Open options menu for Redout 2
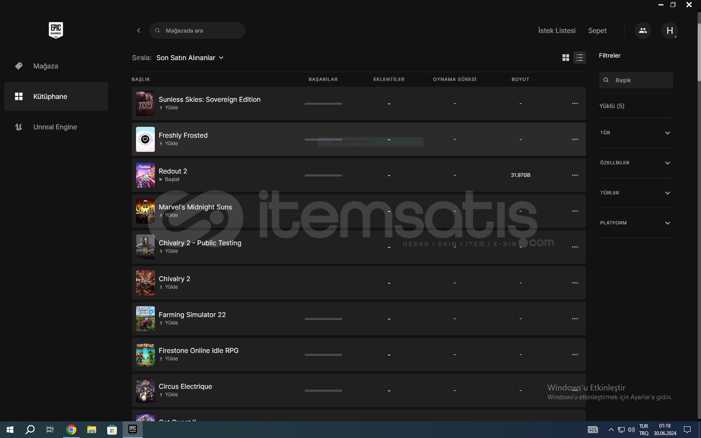Screen dimensions: 701x438 [575, 175]
